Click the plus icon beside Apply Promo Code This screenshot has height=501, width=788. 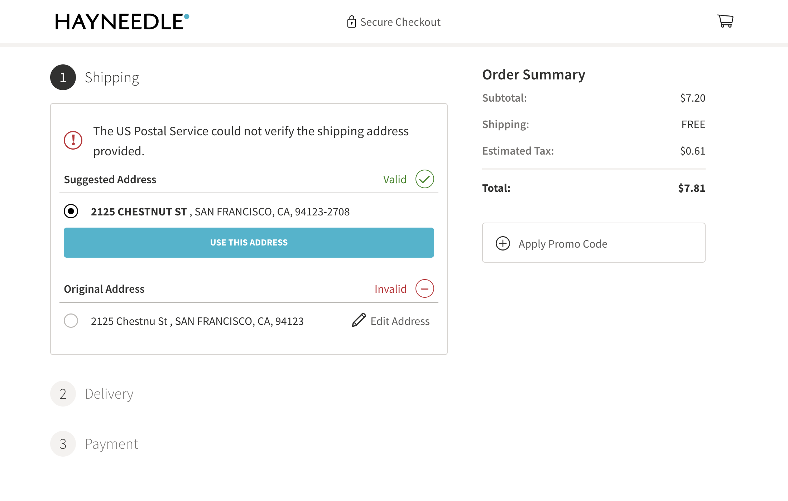pos(503,243)
